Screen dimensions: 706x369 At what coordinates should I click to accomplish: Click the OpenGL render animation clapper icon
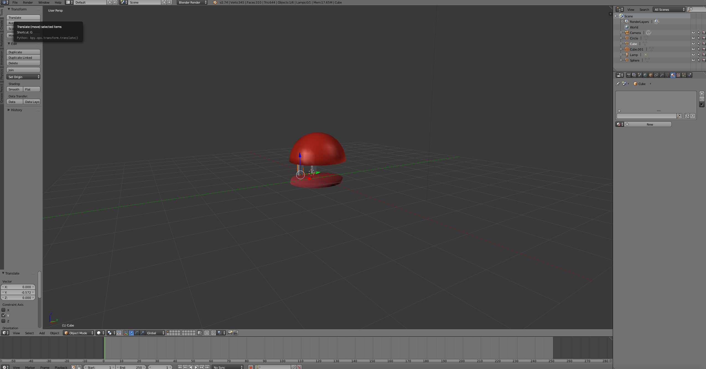tap(235, 333)
